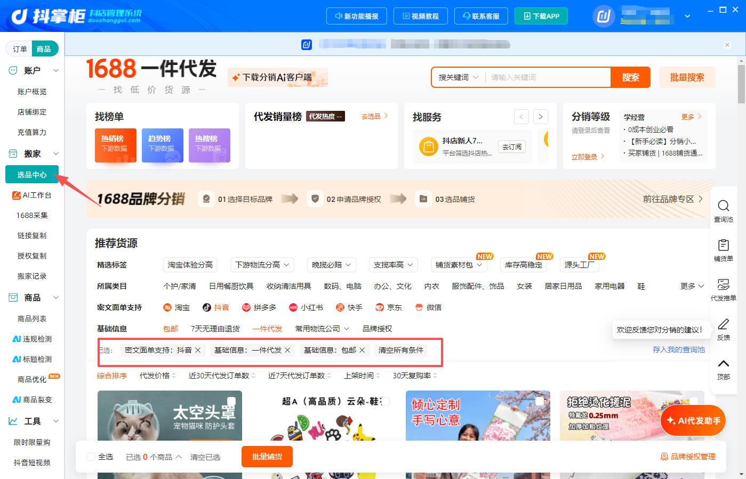Expand the 铺货素材包 dropdown

point(459,265)
